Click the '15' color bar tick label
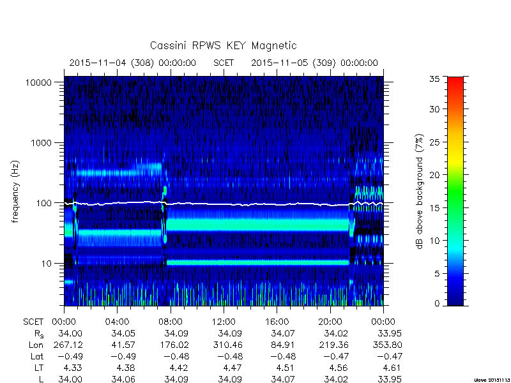 [434, 208]
